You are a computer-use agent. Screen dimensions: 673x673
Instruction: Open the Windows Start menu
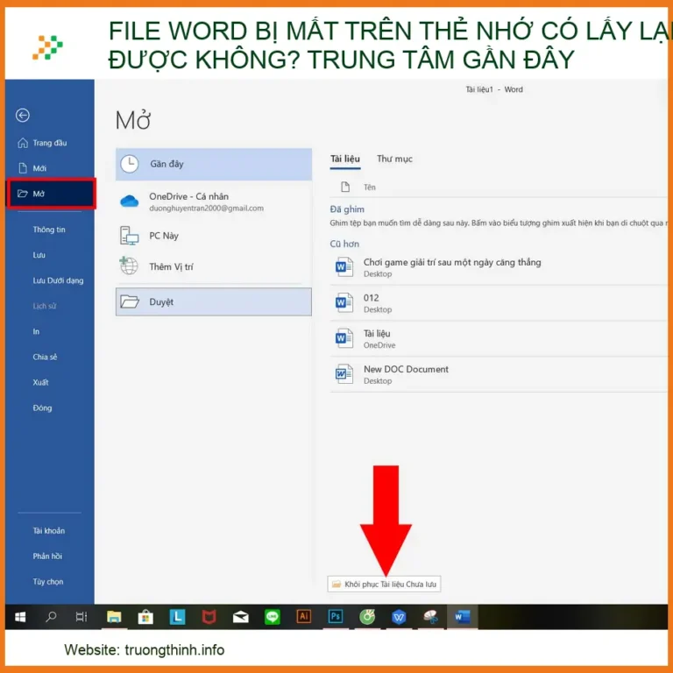tap(20, 617)
